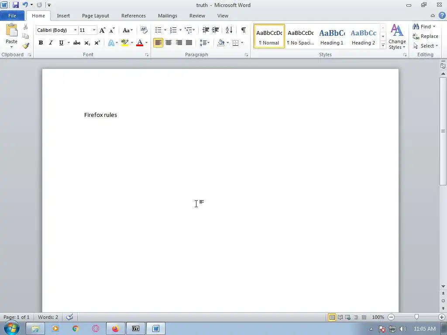Open the File tab
The height and width of the screenshot is (335, 447).
(12, 16)
